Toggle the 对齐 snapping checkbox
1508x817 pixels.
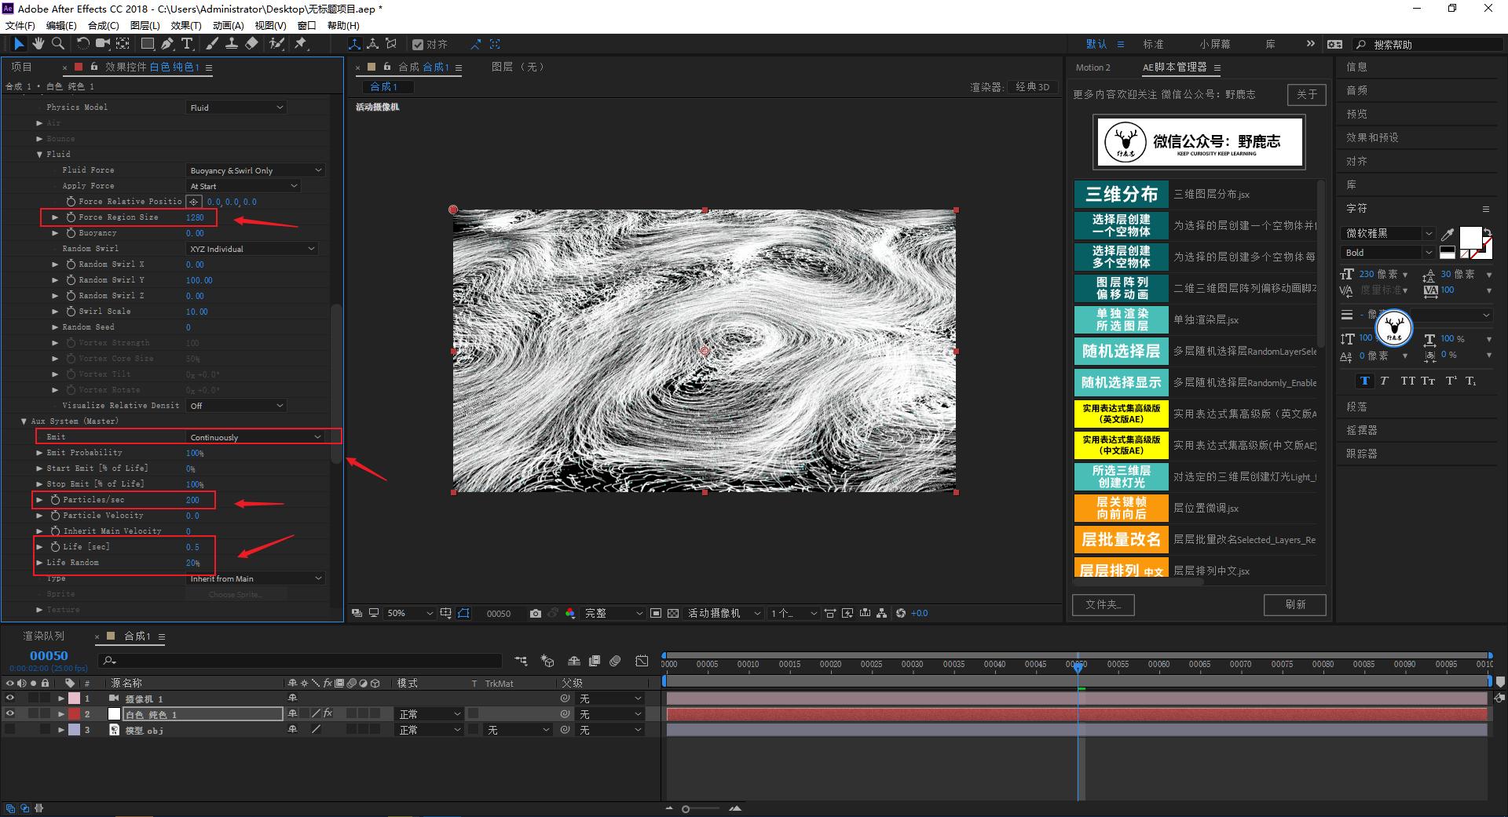(418, 45)
